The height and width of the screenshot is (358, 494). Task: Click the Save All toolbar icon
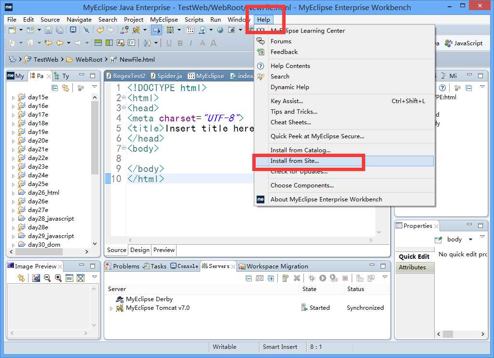(x=59, y=30)
